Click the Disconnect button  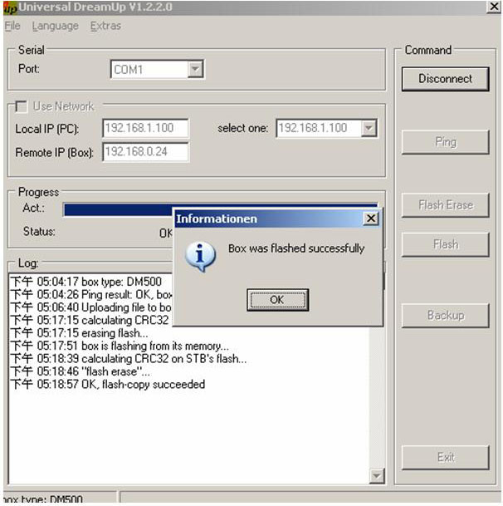[445, 79]
